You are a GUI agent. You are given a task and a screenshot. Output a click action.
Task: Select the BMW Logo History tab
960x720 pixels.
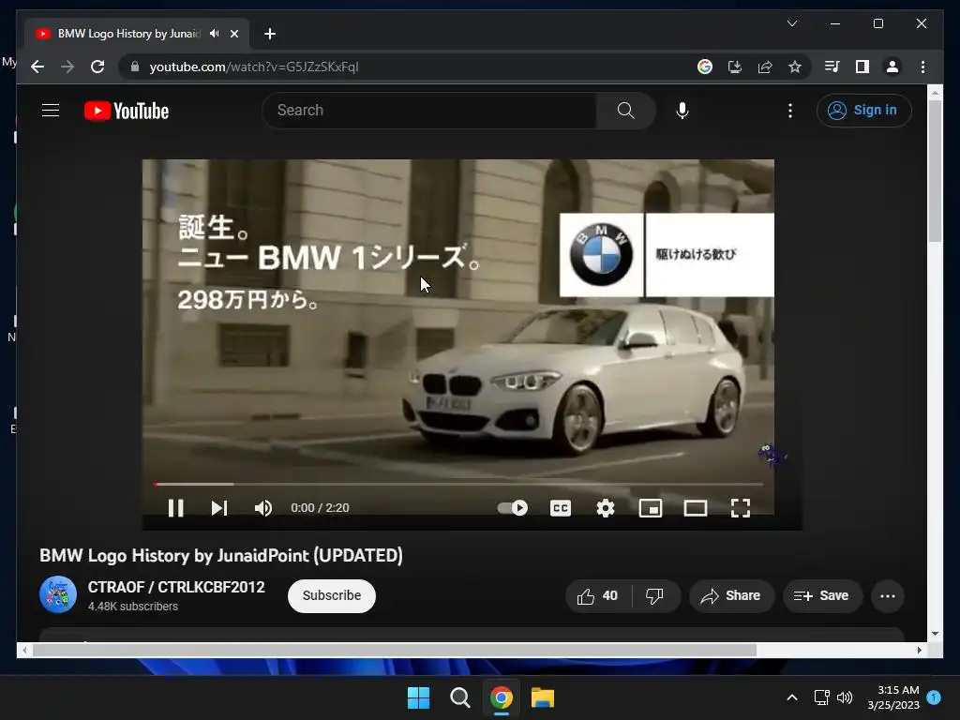point(135,34)
